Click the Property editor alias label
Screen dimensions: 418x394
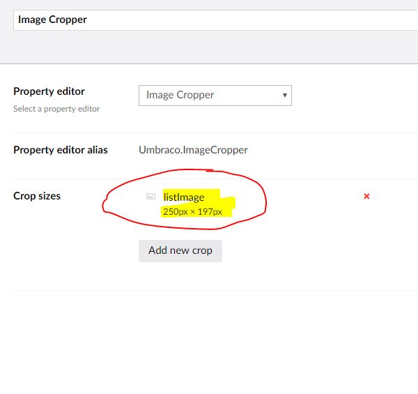(61, 150)
